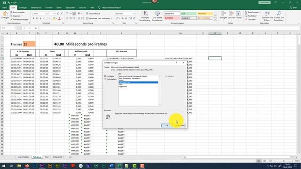Image resolution: width=301 pixels, height=169 pixels.
Task: Open Firefox from the taskbar
Action: [27, 166]
